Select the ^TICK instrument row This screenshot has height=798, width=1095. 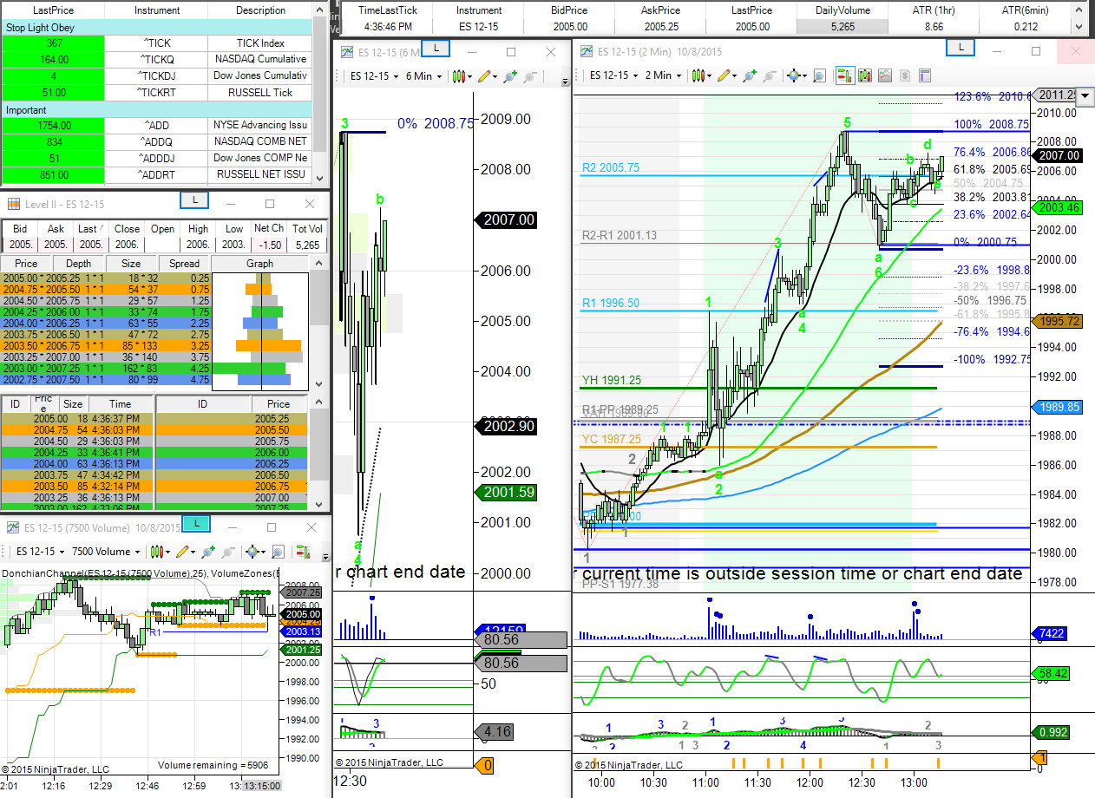coord(157,43)
